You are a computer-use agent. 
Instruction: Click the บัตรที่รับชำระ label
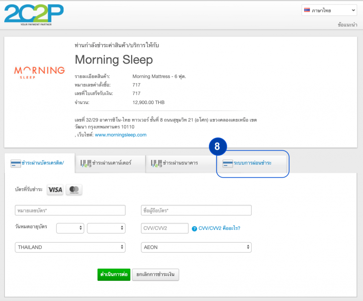(29, 190)
